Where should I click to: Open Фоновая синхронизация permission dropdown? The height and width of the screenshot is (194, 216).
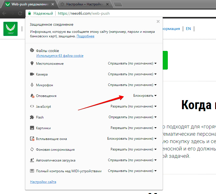[x=134, y=149]
